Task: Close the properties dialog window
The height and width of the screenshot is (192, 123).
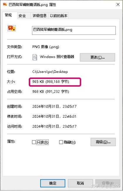Action: coord(118,4)
